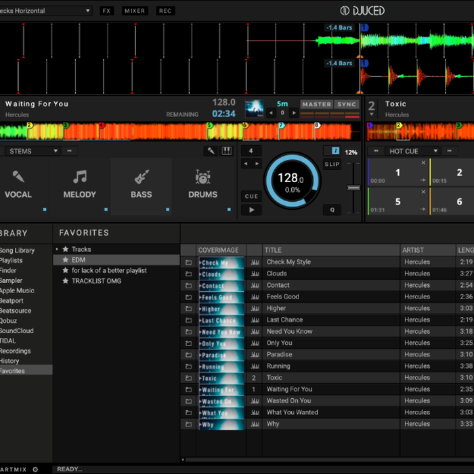Open Beatport in sidebar

coord(12,301)
